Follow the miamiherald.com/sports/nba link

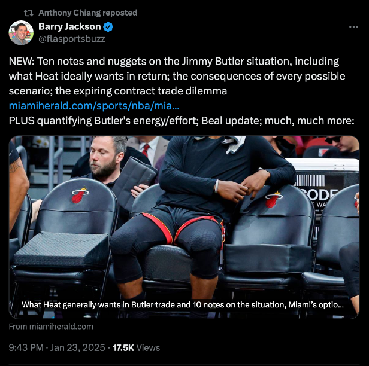coord(94,106)
